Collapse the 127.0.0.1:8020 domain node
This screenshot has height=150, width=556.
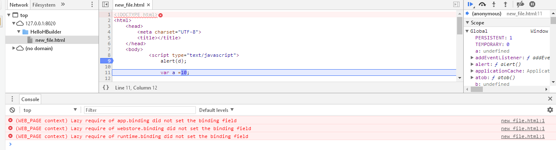point(14,24)
